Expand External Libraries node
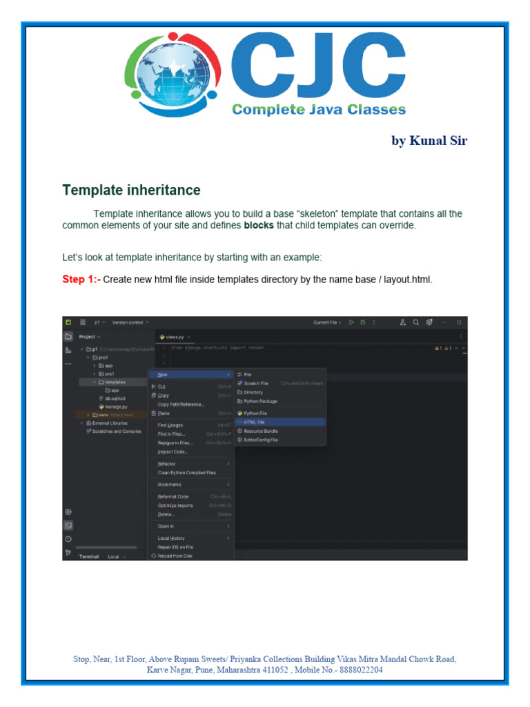The width and height of the screenshot is (530, 707). [81, 423]
